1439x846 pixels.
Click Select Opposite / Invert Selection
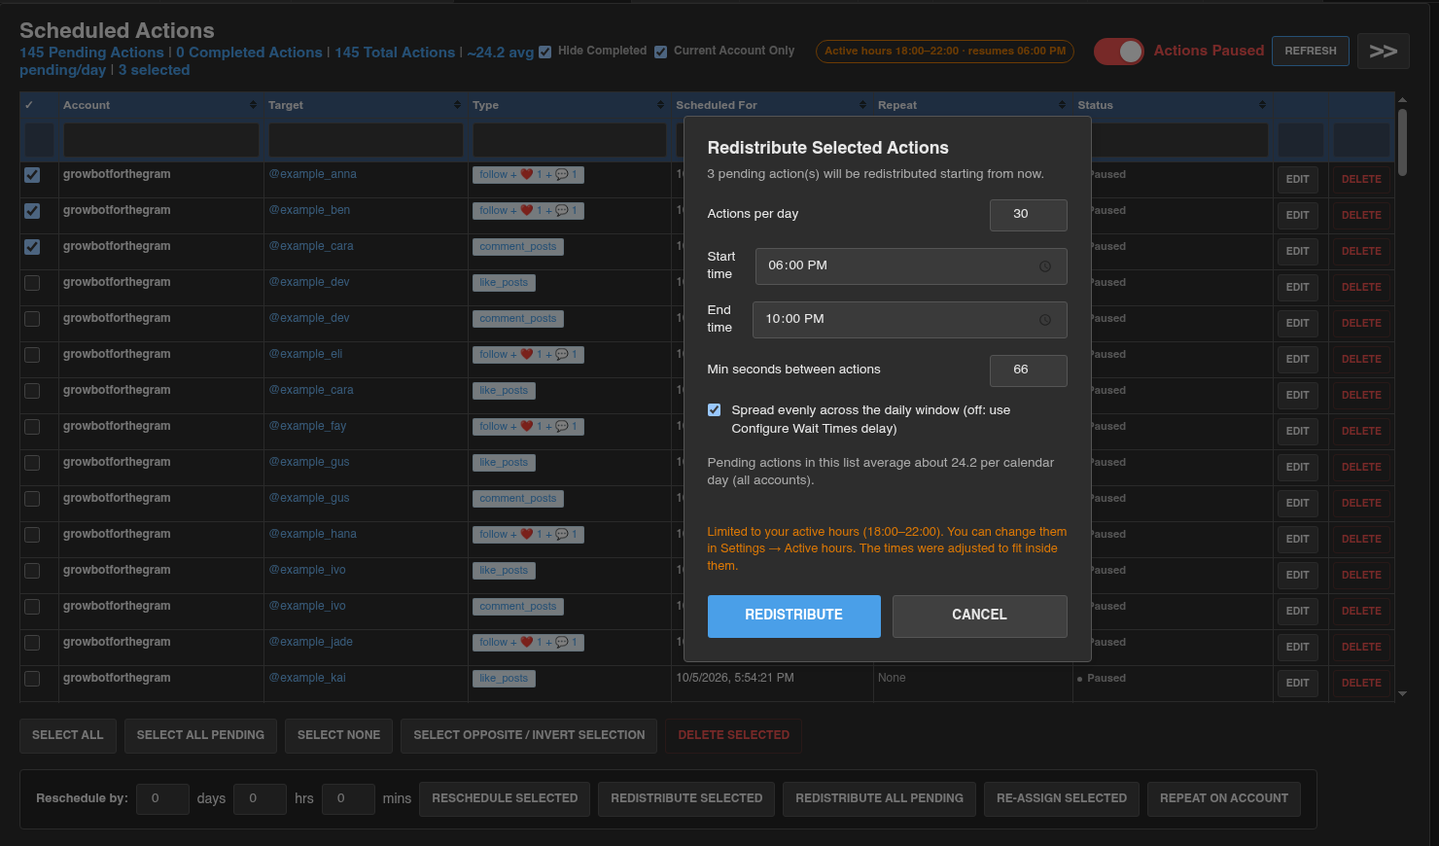(x=529, y=736)
